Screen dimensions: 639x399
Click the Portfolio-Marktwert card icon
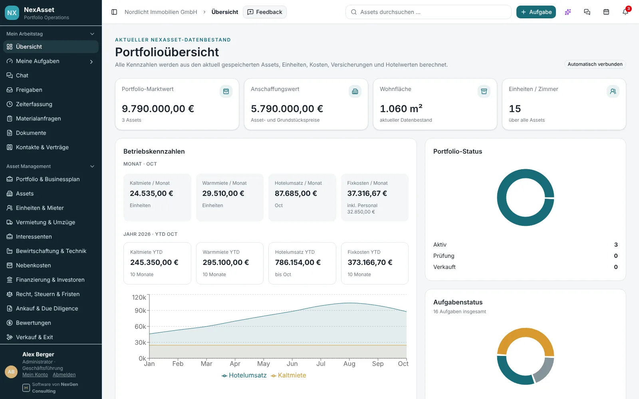click(226, 91)
